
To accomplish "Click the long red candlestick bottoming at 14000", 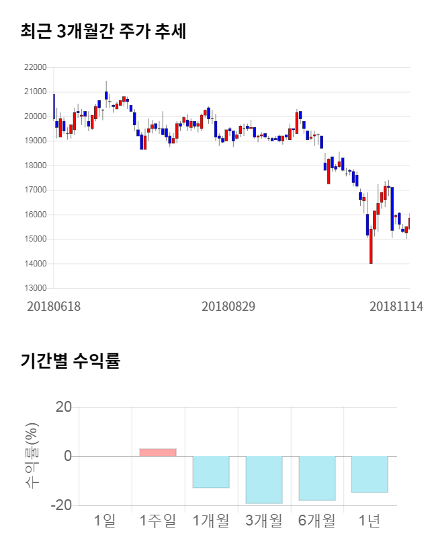I will point(371,246).
